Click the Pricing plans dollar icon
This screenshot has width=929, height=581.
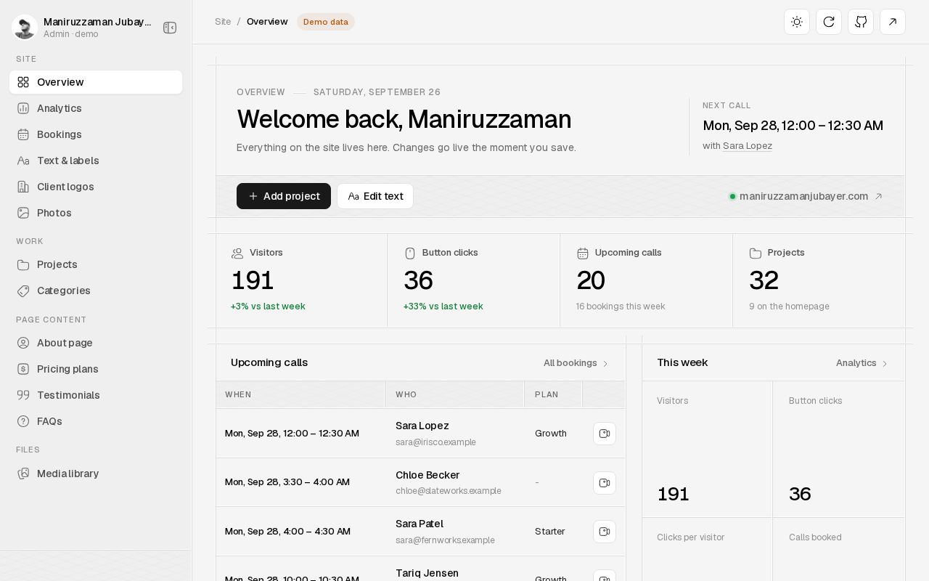click(x=23, y=369)
